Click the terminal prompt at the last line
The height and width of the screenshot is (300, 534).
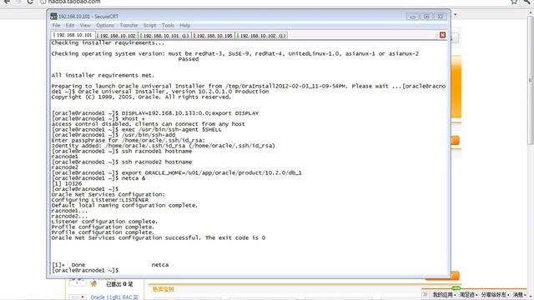(x=85, y=270)
